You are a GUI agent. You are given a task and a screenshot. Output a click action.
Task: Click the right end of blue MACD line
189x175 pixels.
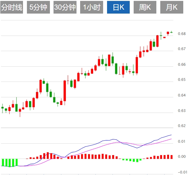[x=171, y=135]
